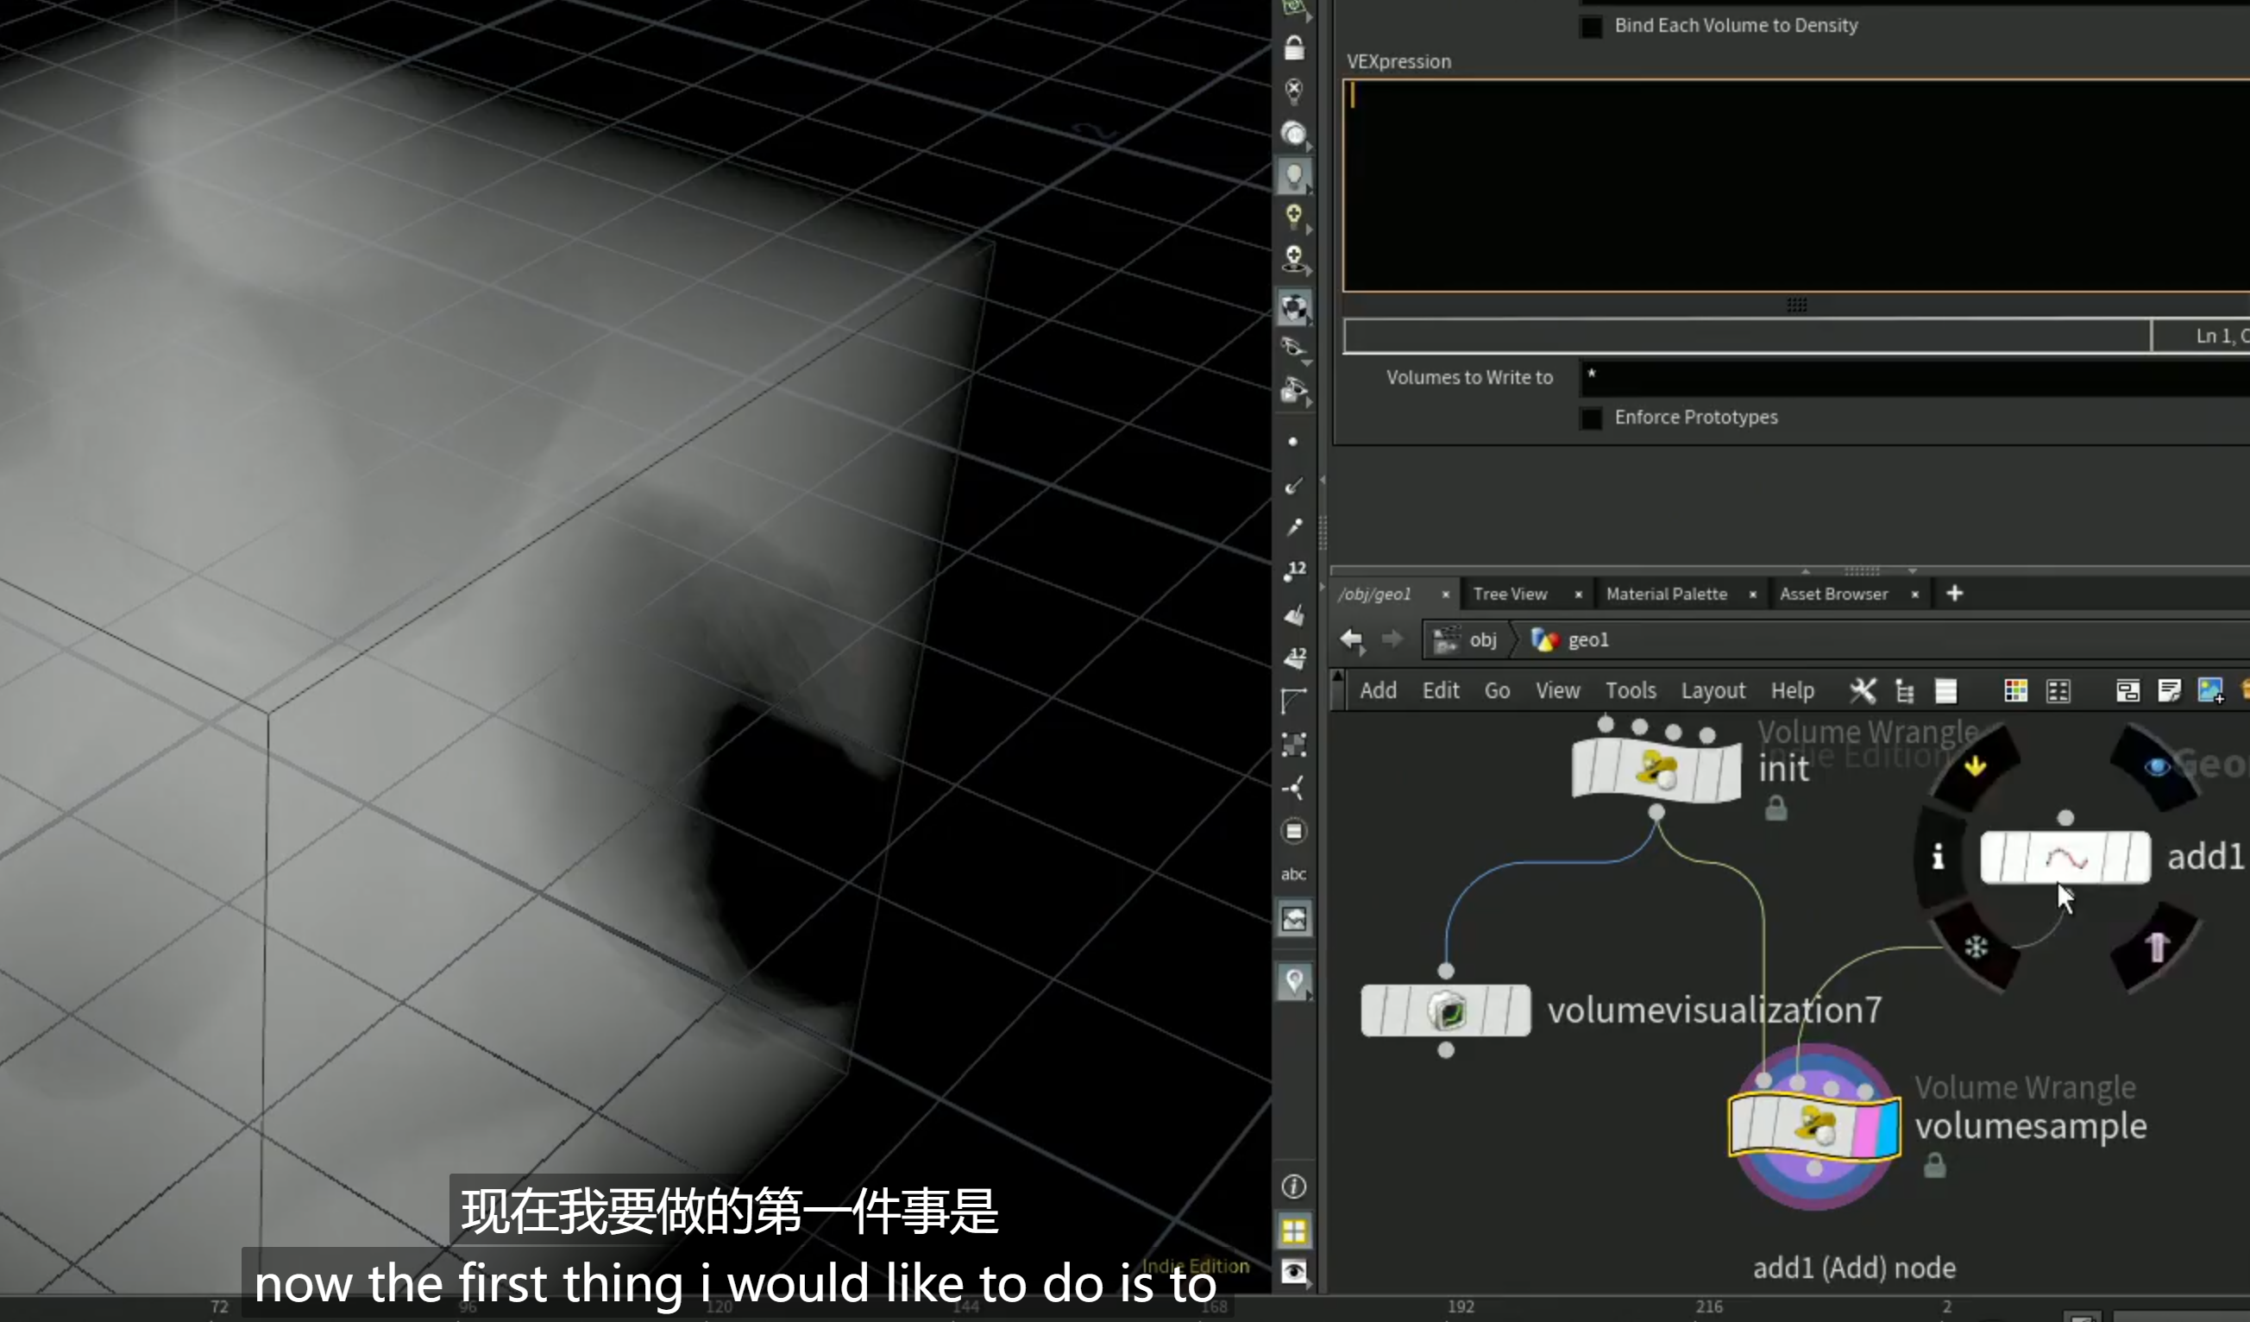Image resolution: width=2250 pixels, height=1322 pixels.
Task: Click the Volumes to Write to field
Action: point(1914,378)
